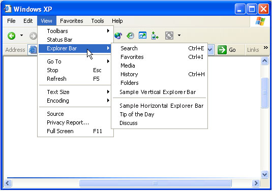The image size is (272, 191).
Task: Click the blue window with green arrow toolbar icon
Action: (142, 36)
